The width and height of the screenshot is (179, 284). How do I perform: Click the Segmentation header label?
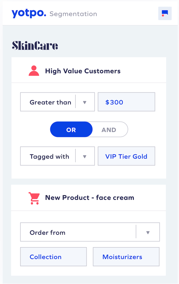[x=73, y=14]
